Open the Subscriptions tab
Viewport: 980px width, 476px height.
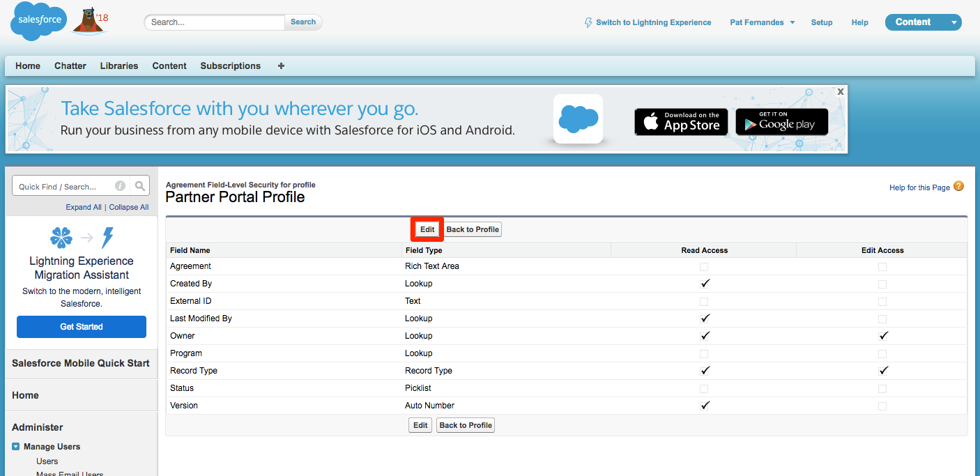[231, 66]
